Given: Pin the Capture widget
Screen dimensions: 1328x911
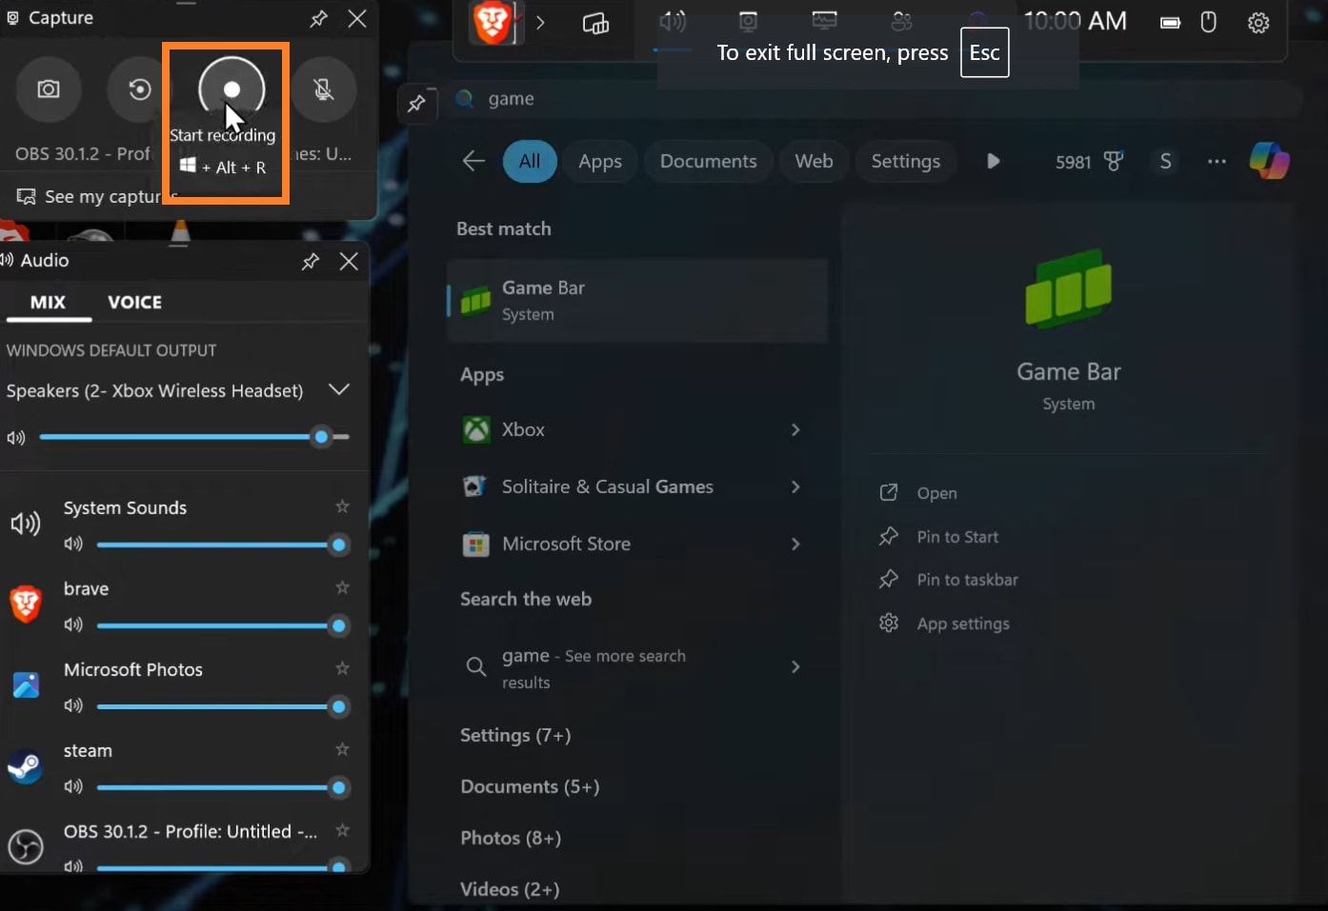Looking at the screenshot, I should click(319, 18).
